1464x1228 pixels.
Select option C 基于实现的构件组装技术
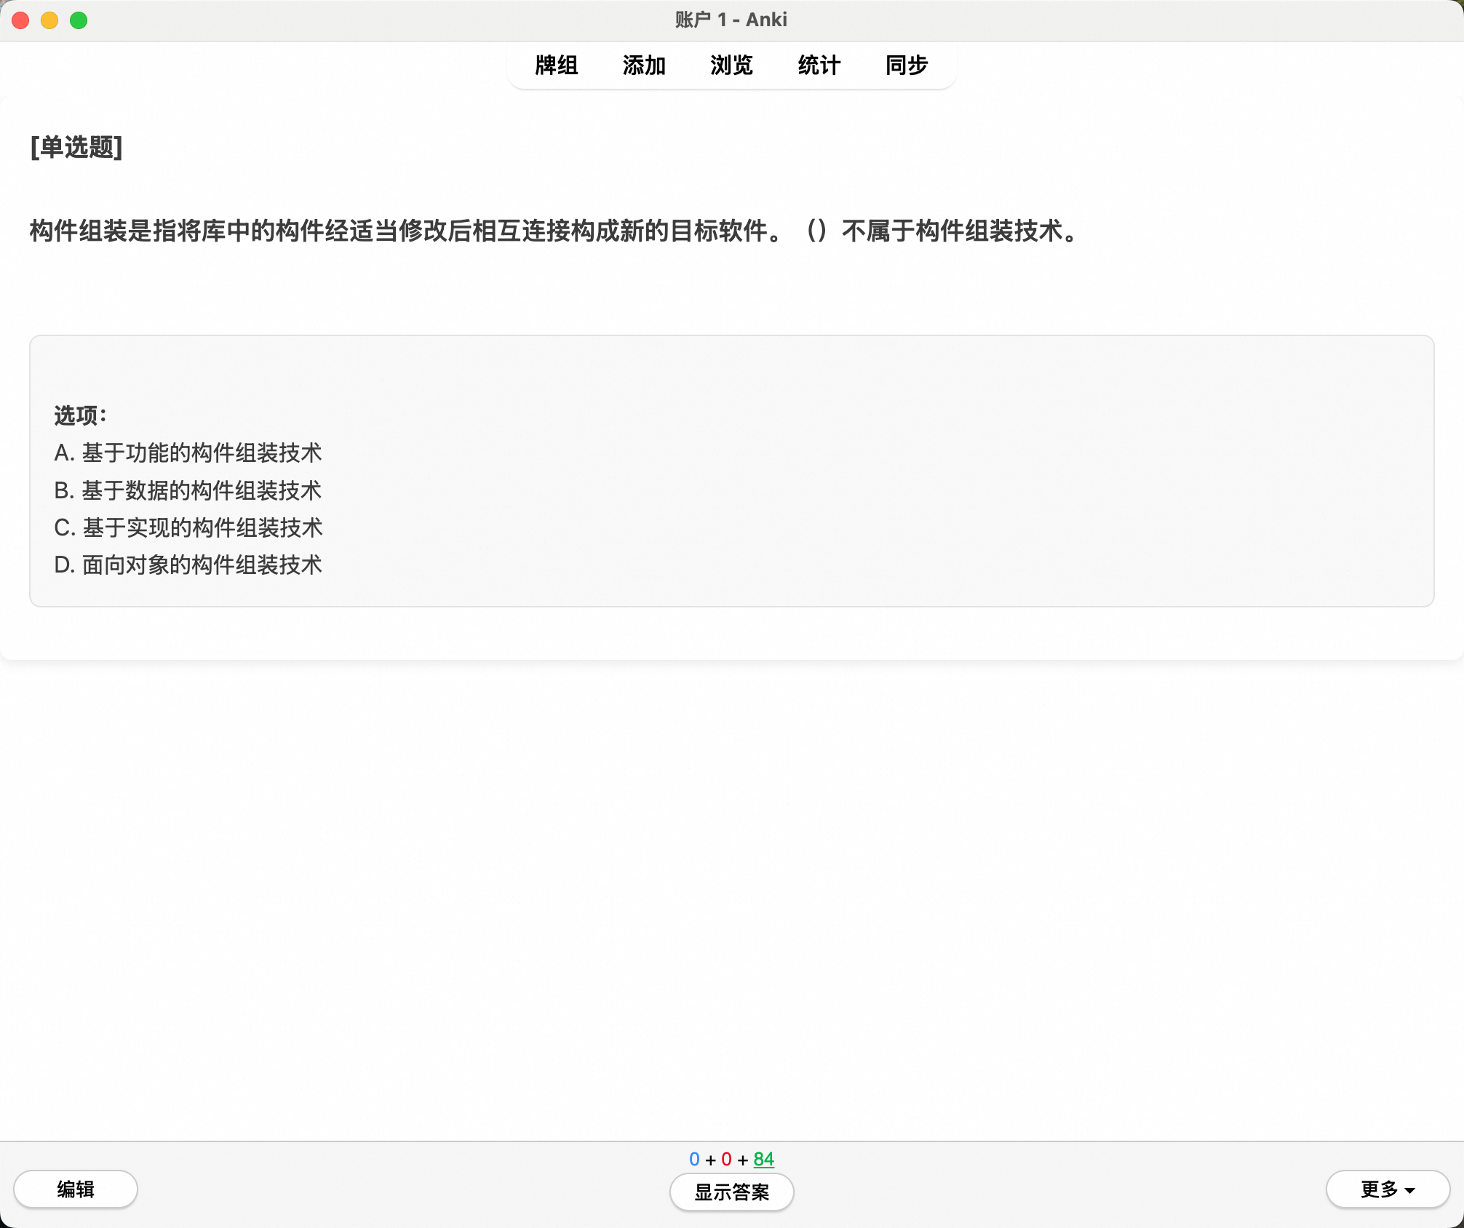(188, 527)
